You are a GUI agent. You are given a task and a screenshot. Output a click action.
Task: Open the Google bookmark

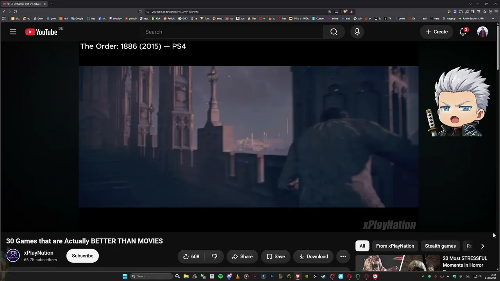click(77, 18)
